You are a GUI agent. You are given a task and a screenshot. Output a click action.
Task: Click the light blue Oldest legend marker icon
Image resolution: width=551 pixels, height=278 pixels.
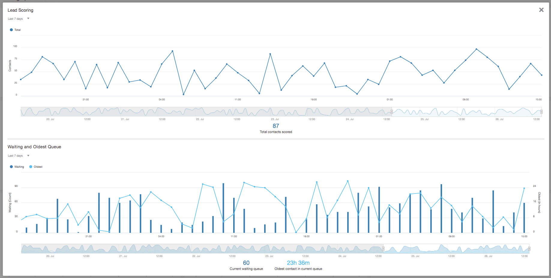[x=30, y=167]
